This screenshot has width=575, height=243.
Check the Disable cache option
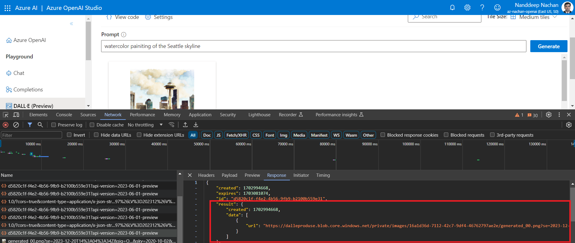click(92, 125)
